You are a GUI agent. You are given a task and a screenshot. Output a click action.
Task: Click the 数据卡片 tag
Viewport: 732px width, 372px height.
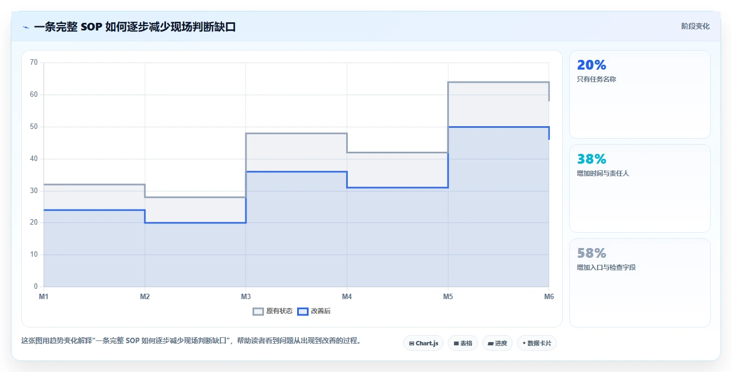click(x=537, y=343)
